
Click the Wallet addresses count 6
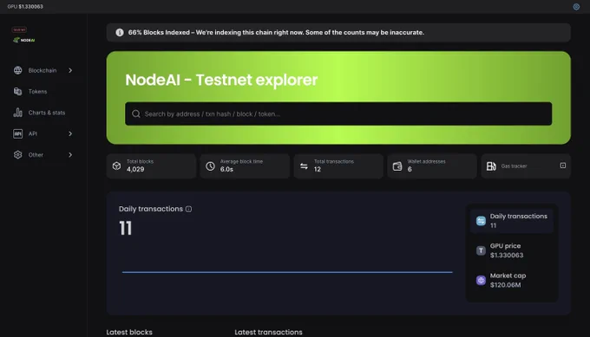click(x=410, y=170)
